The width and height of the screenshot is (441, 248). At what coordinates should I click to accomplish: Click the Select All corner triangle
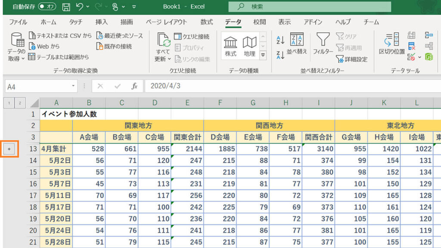click(34, 103)
